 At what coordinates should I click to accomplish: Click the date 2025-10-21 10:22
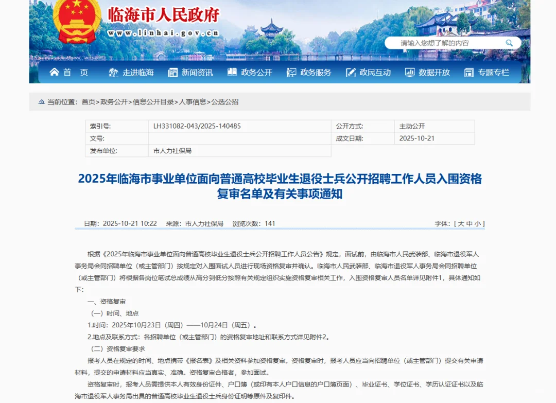[130, 224]
